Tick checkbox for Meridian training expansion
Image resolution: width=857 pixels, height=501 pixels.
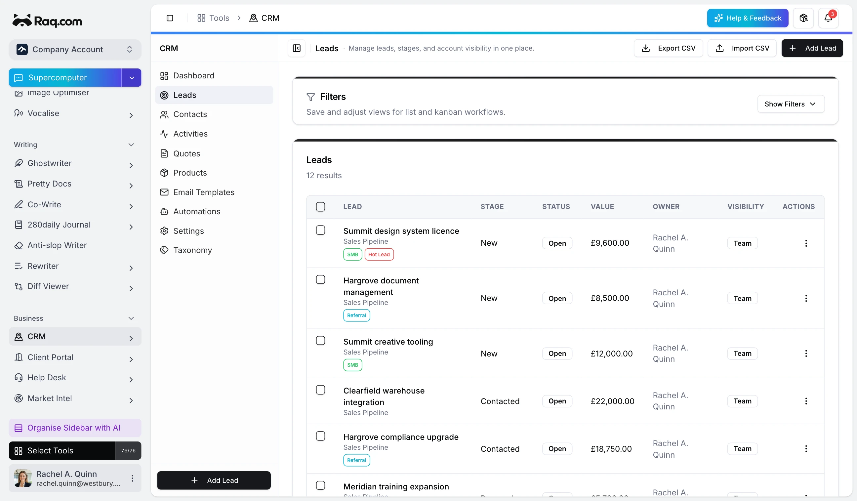point(320,485)
